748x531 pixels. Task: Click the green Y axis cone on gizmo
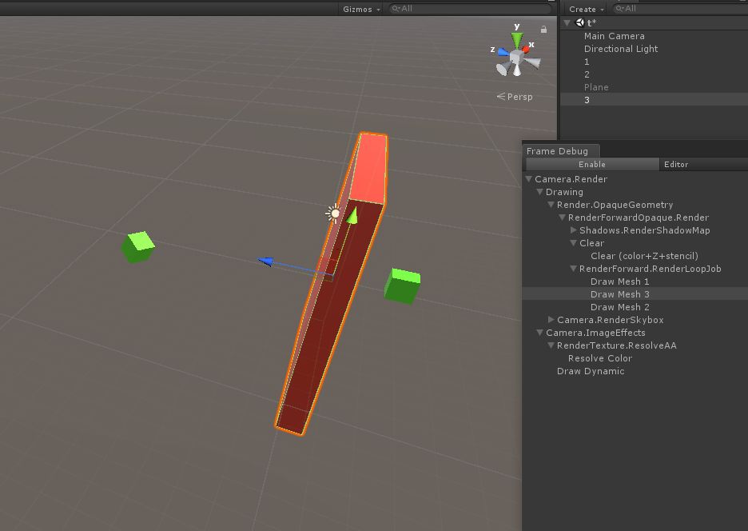517,39
